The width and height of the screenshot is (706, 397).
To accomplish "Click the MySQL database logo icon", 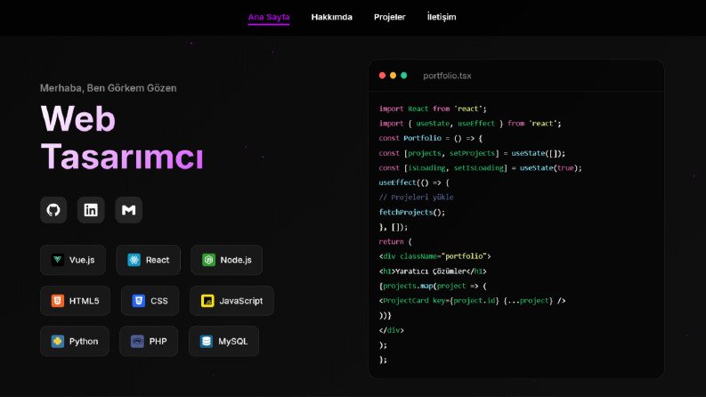I will point(207,341).
